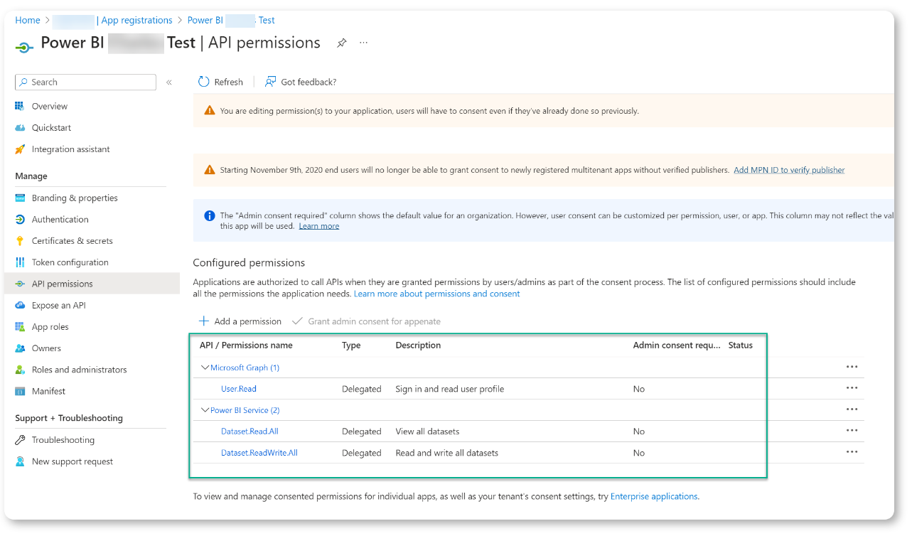Click the Owners people icon

pyautogui.click(x=20, y=348)
